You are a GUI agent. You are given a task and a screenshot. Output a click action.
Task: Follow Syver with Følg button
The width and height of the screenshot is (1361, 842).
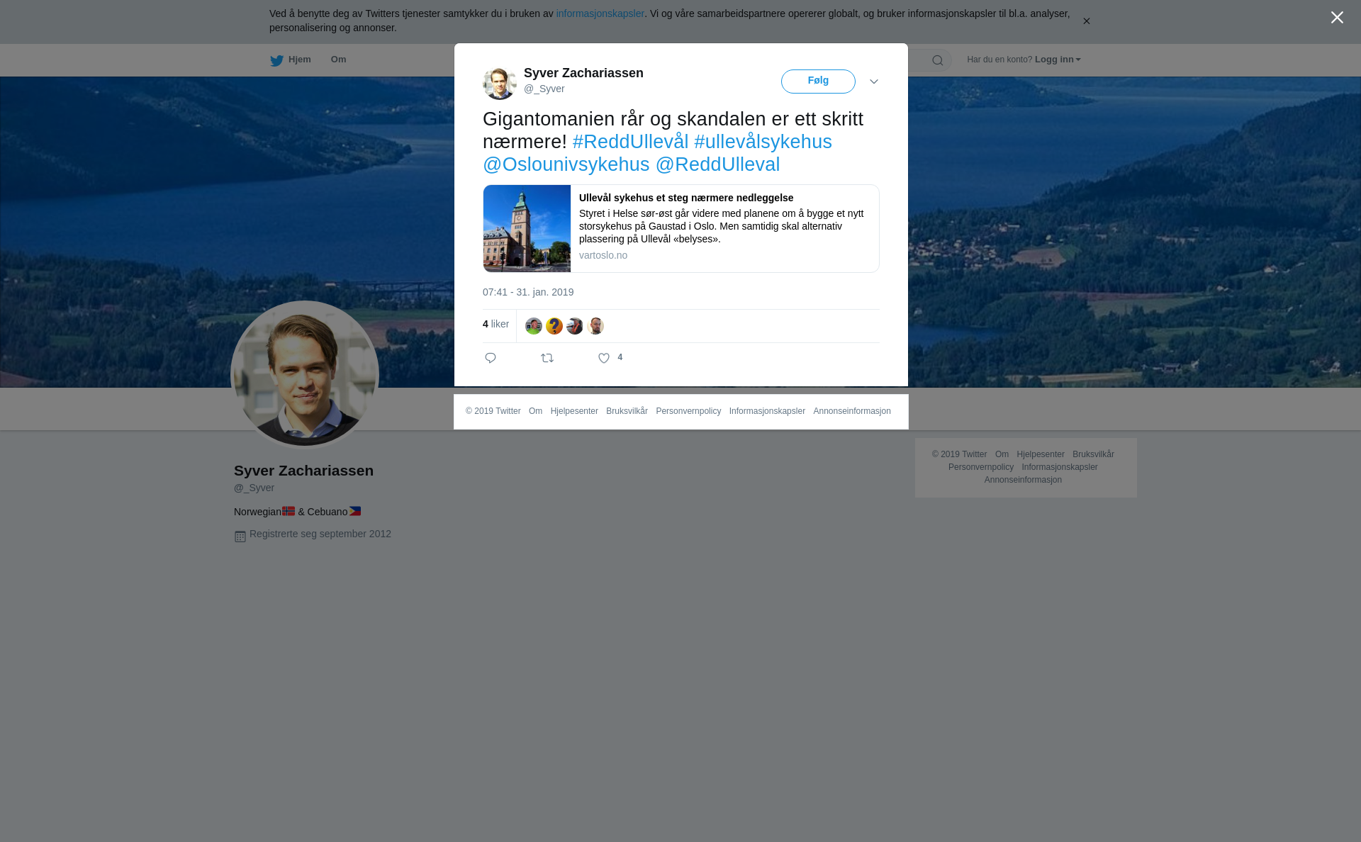818,82
